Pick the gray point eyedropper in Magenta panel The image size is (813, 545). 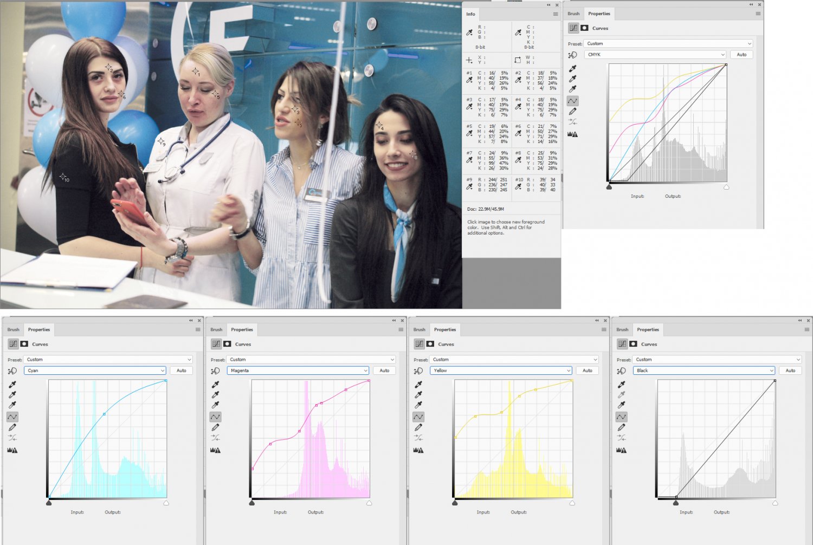coord(215,395)
